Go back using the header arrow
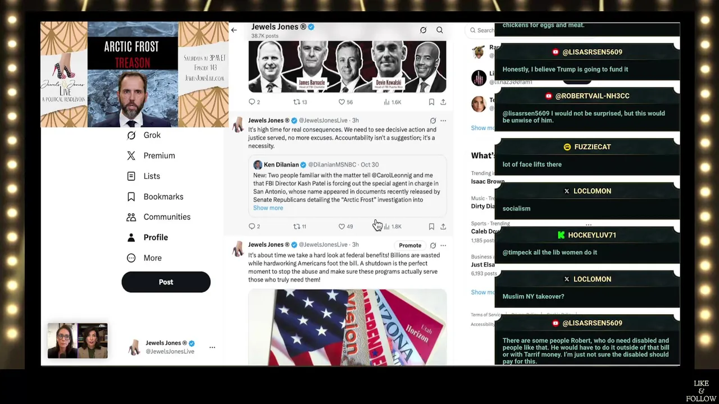 [234, 30]
